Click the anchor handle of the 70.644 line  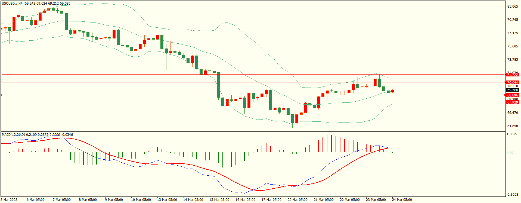click(x=2, y=82)
